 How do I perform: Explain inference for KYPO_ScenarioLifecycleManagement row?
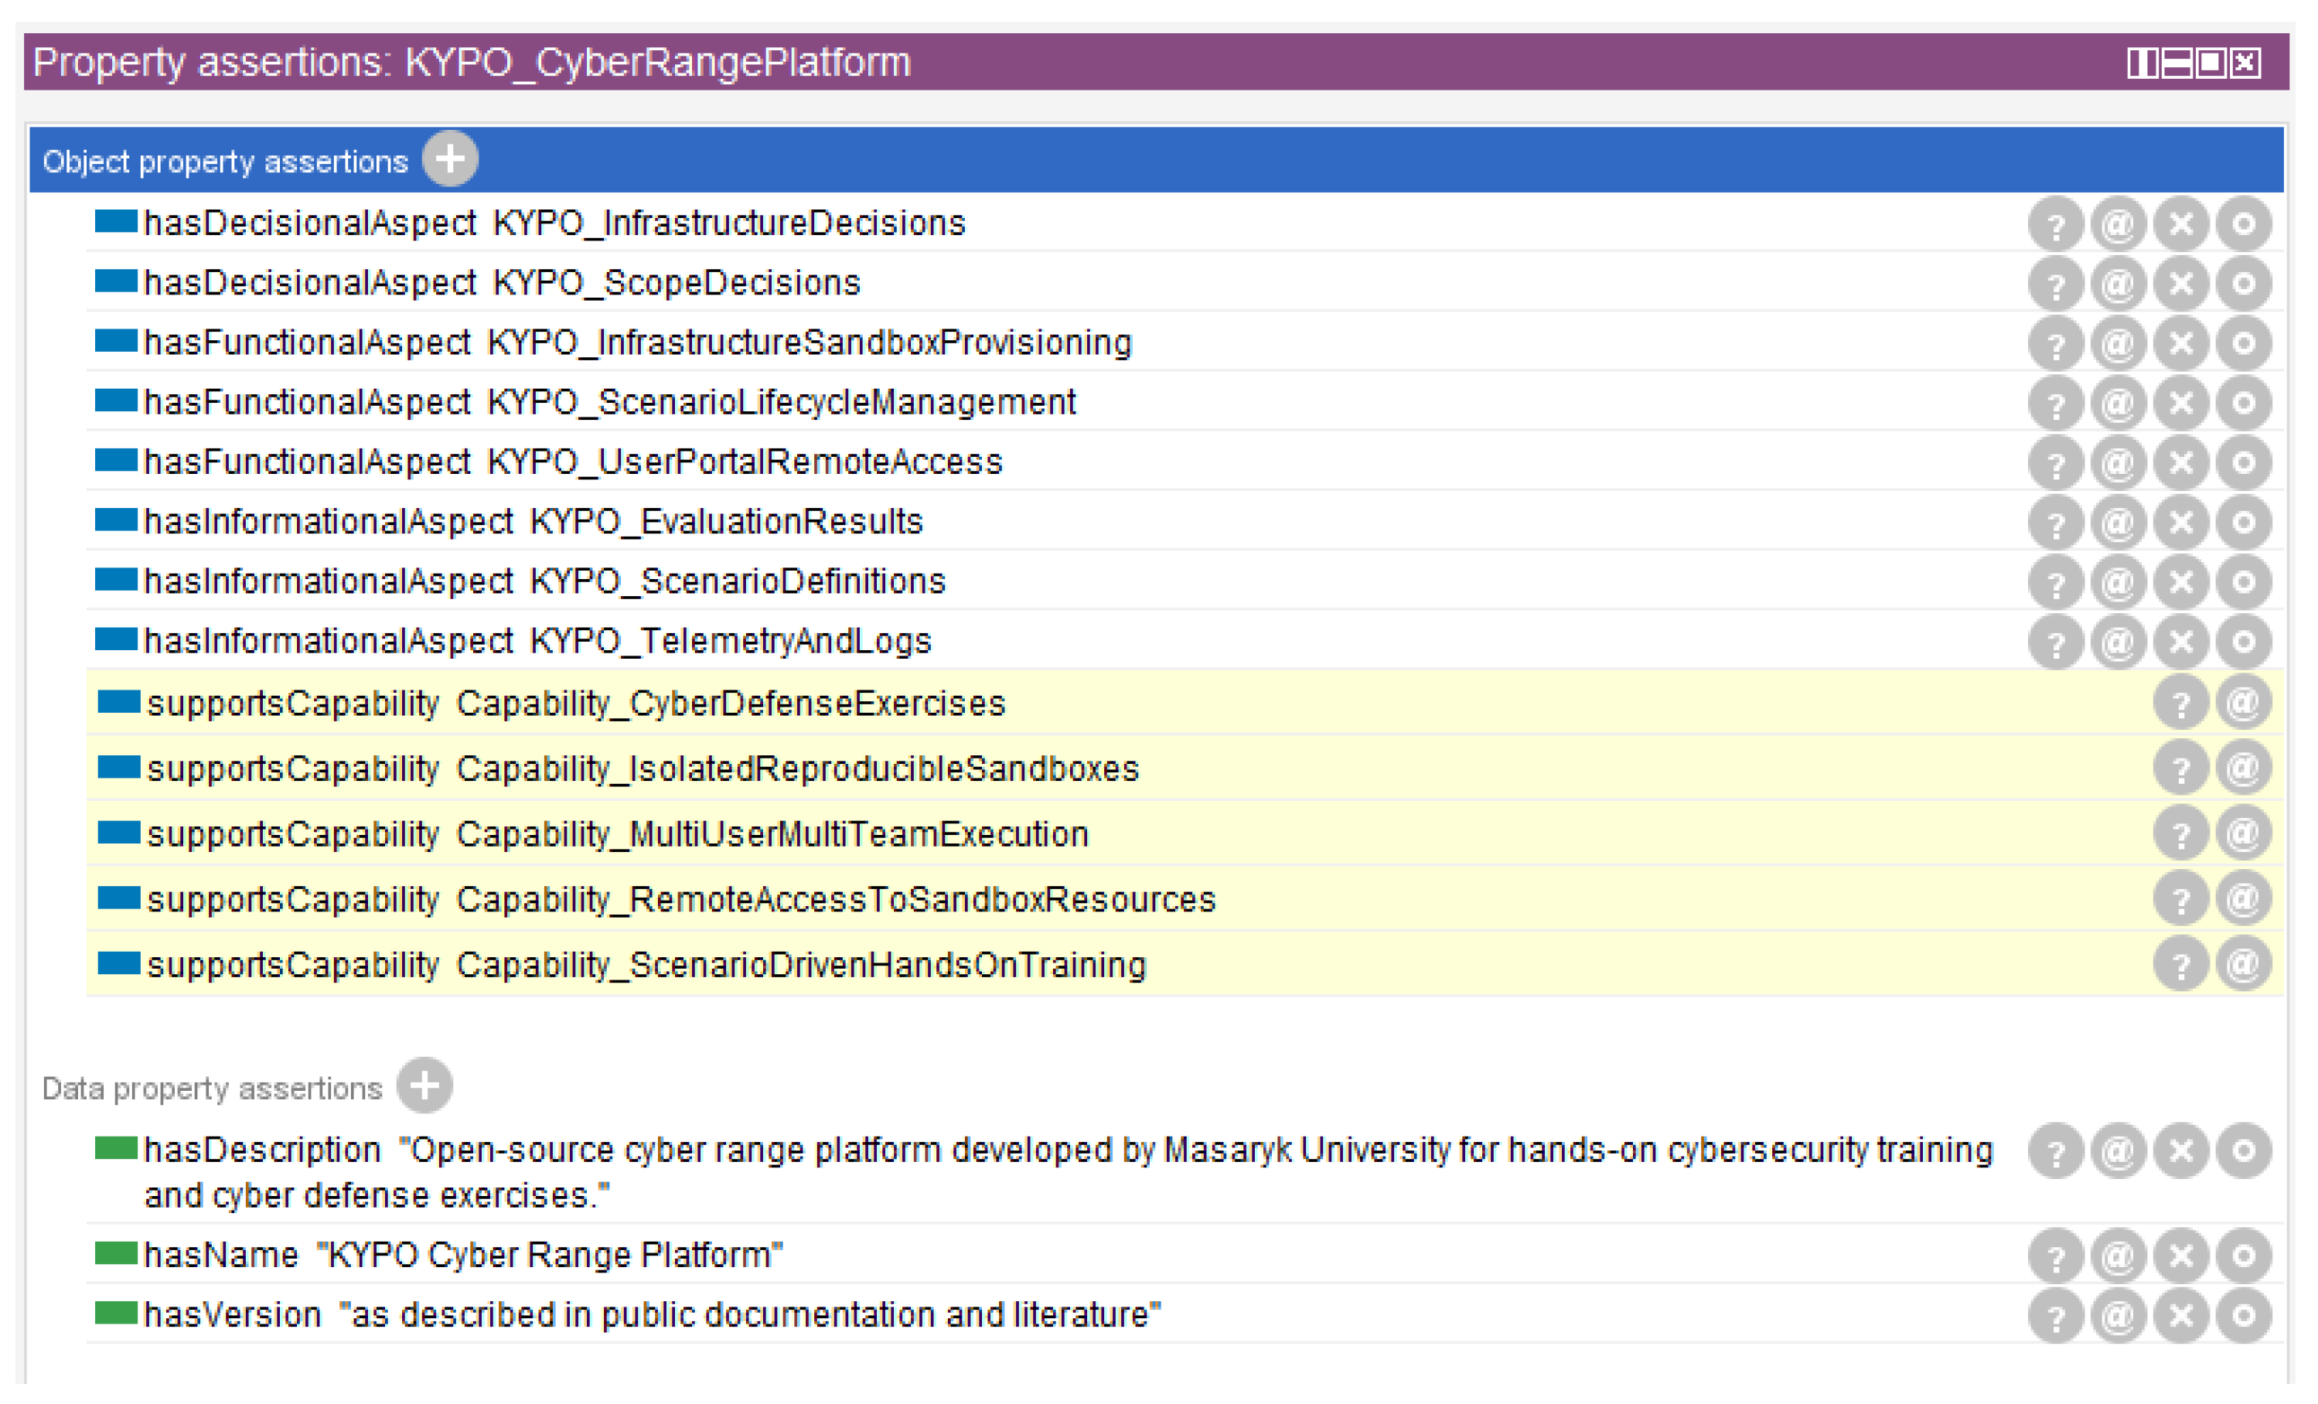(x=2056, y=403)
